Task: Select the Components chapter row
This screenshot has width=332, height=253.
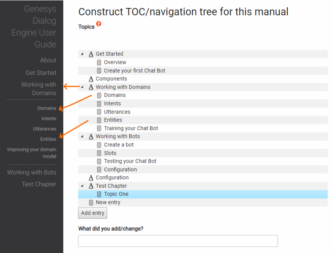Action: [x=203, y=79]
